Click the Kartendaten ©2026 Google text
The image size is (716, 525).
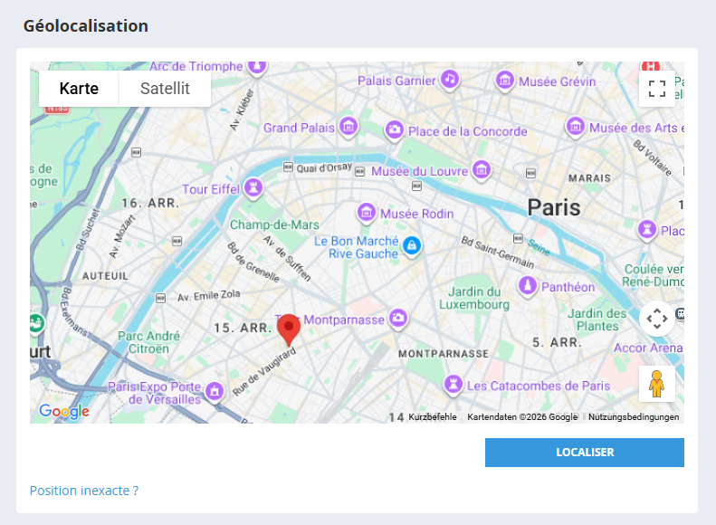coord(522,416)
